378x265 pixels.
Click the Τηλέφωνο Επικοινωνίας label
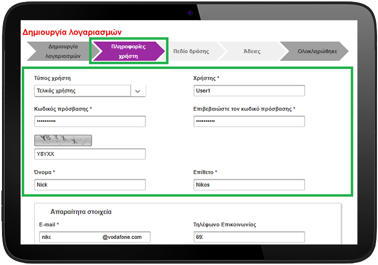click(x=225, y=225)
